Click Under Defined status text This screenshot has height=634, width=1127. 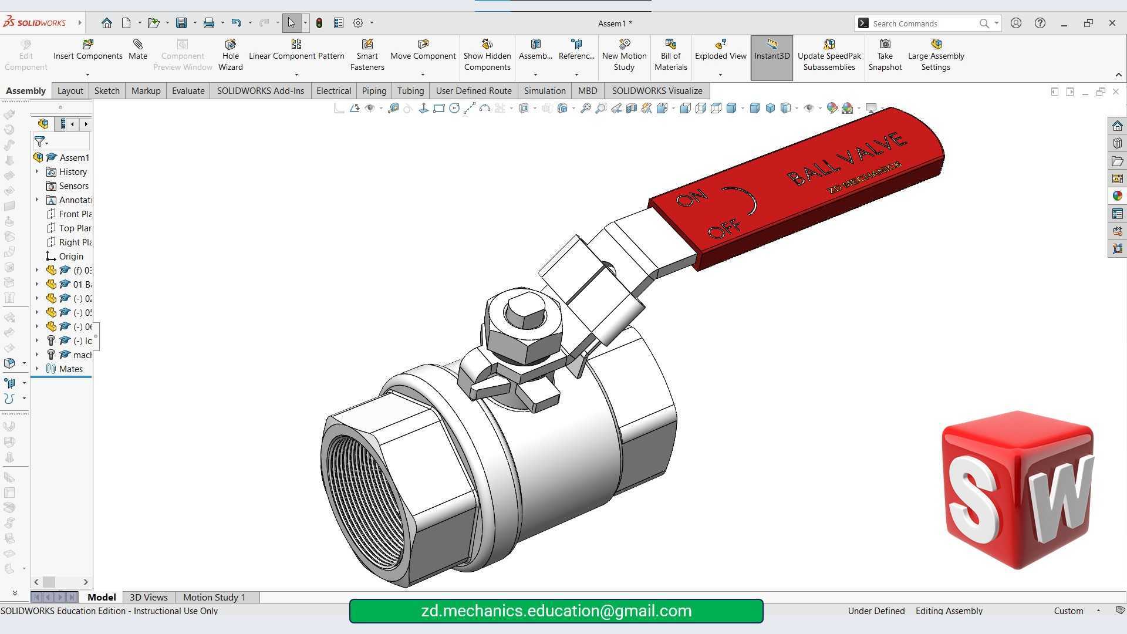(x=876, y=611)
